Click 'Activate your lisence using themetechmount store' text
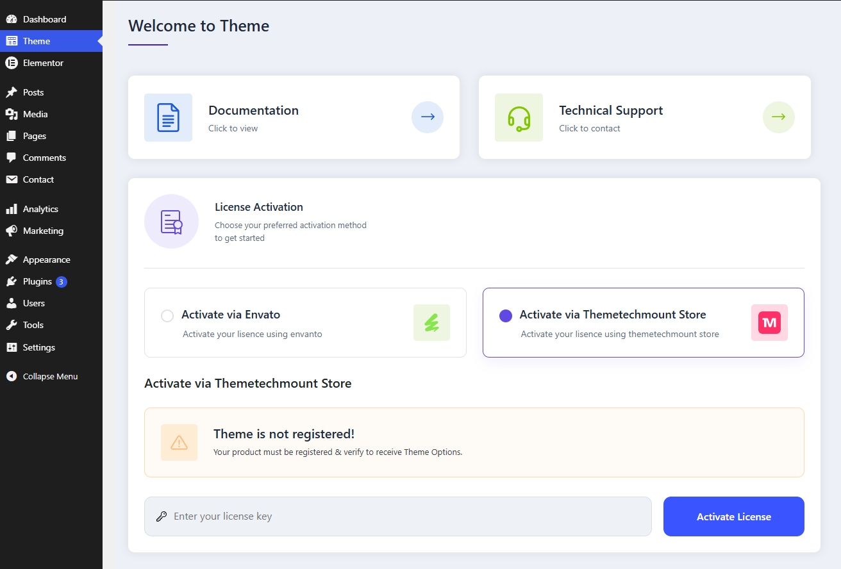This screenshot has width=841, height=569. 620,334
